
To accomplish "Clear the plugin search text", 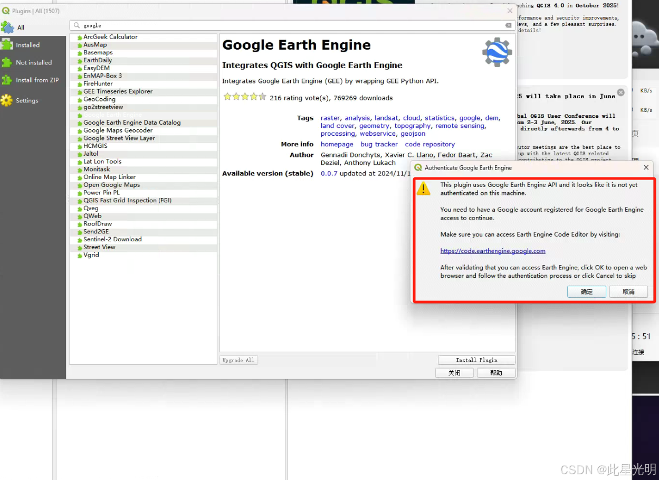I will click(x=508, y=25).
